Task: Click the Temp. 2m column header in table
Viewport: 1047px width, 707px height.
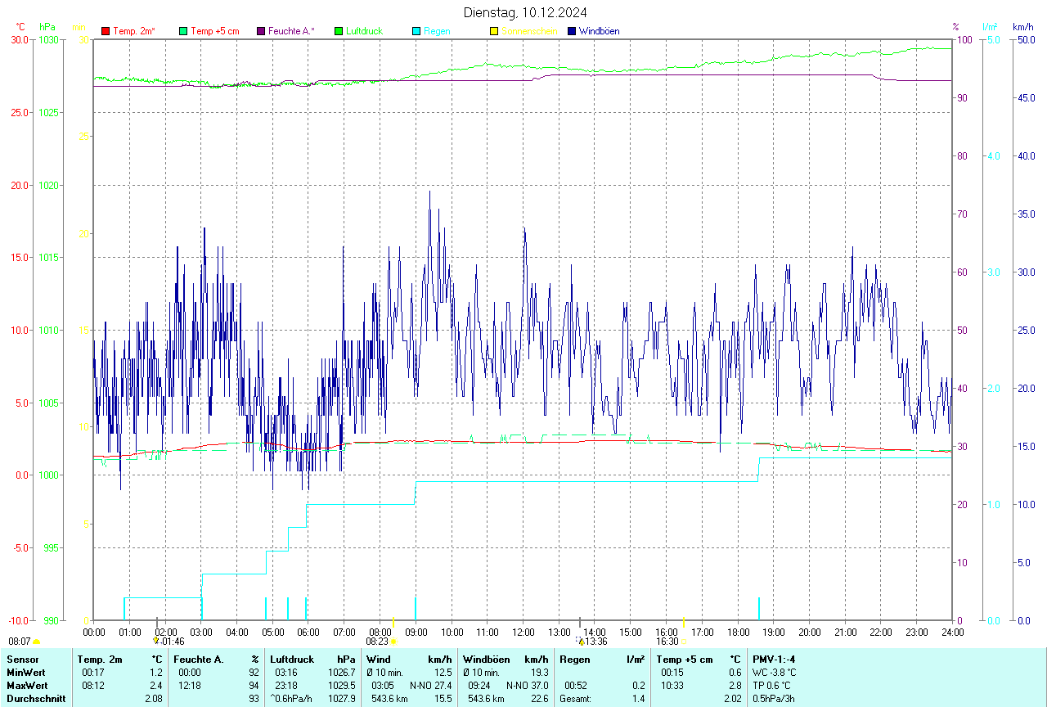Action: (x=100, y=660)
